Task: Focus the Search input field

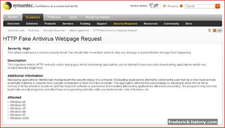Action: coord(200,6)
